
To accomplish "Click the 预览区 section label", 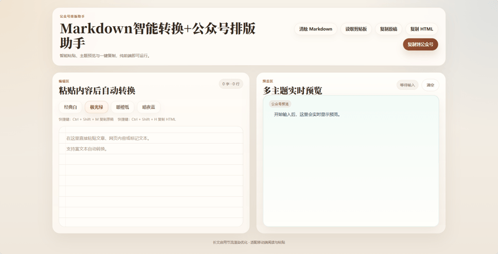I will point(268,82).
